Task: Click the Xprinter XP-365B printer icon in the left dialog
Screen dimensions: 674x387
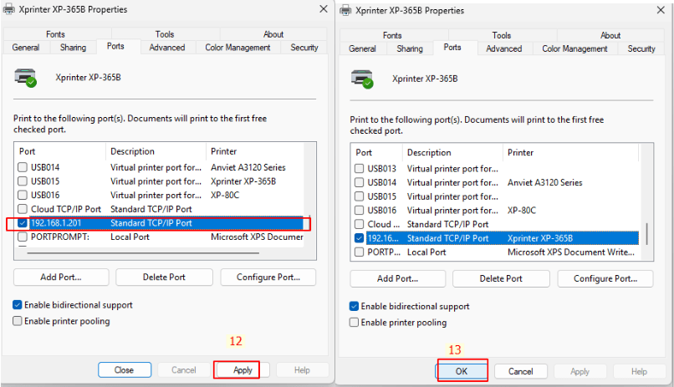Action: (26, 78)
